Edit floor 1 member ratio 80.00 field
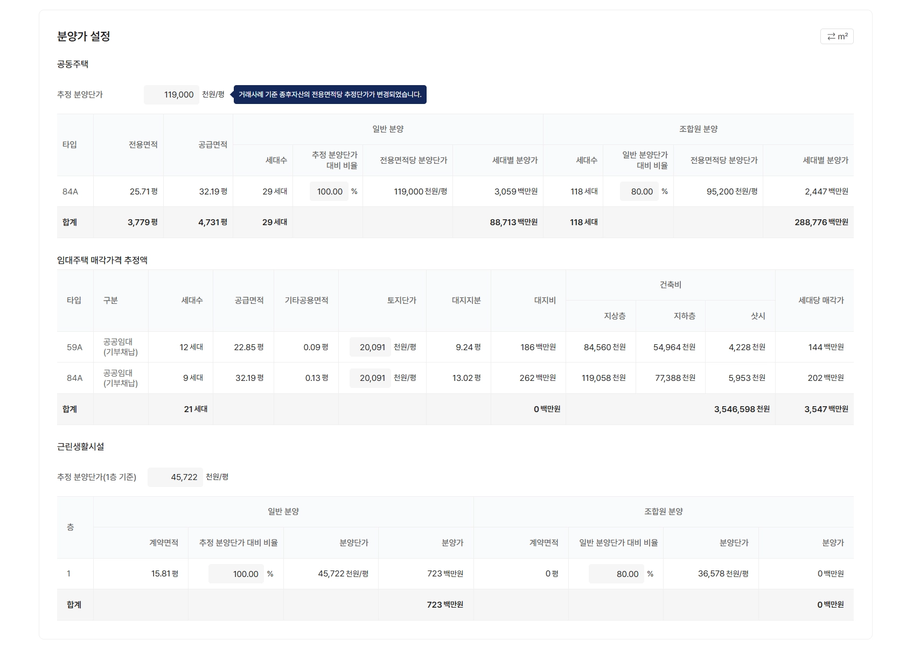This screenshot has height=654, width=899. point(616,574)
